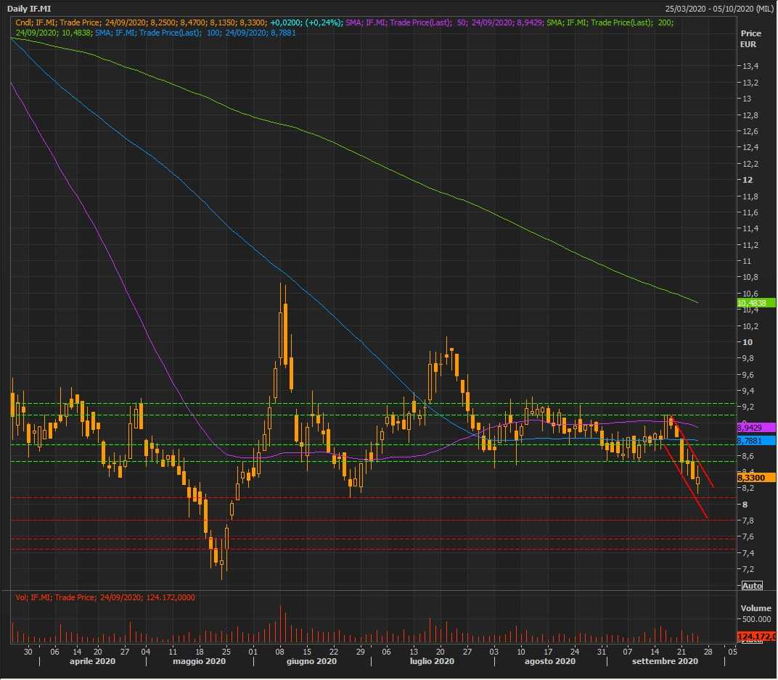This screenshot has width=778, height=680.
Task: Click the orange 8,3300 last price tag
Action: [756, 478]
